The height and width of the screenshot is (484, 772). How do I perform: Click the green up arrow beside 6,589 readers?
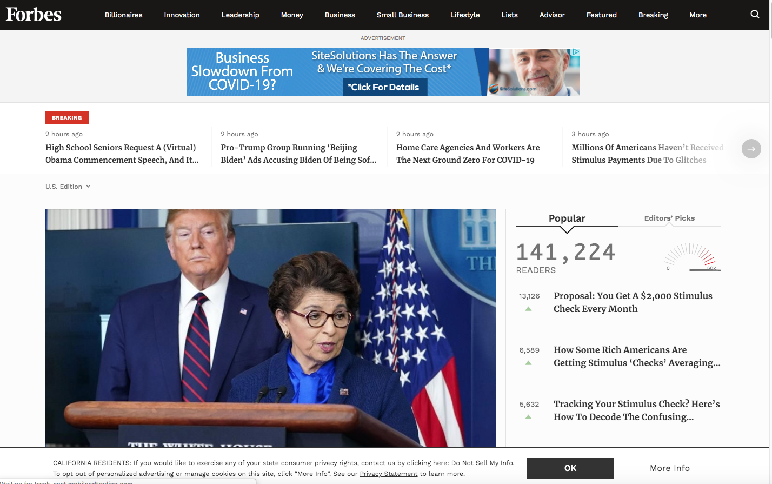[528, 363]
